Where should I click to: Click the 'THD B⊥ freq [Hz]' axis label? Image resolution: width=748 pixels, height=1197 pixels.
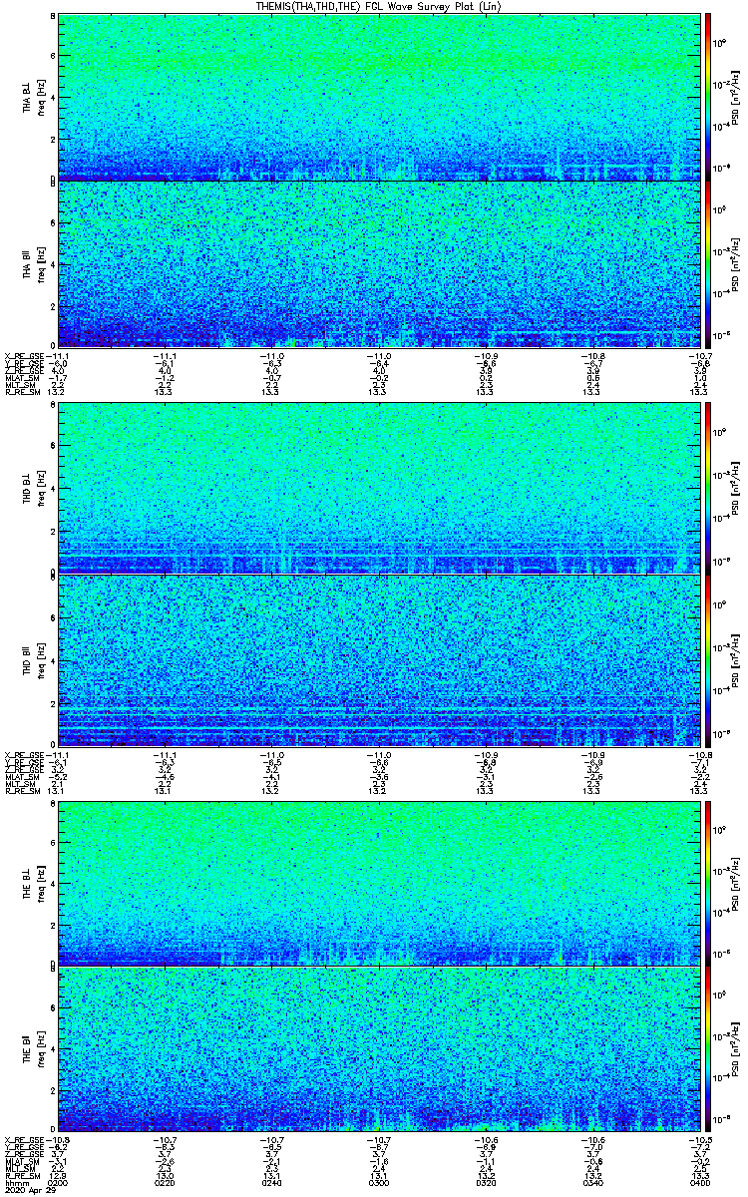(33, 488)
